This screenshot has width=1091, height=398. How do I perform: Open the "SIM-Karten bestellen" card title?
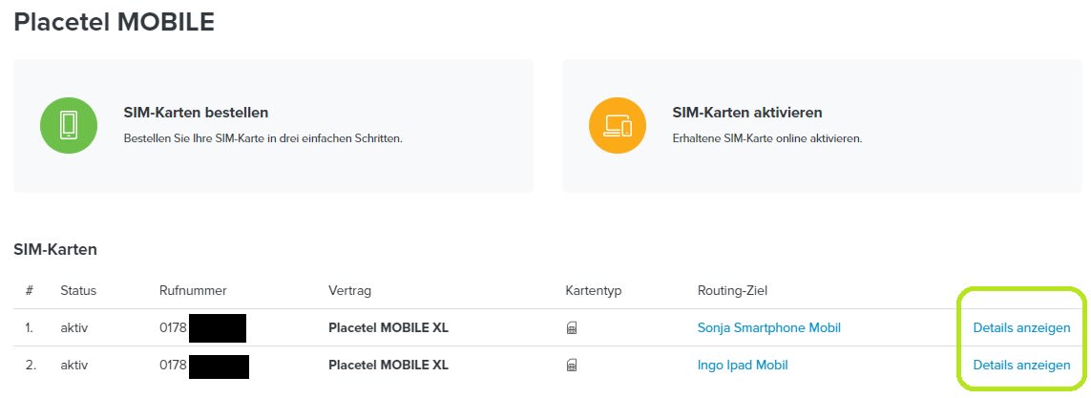click(196, 113)
